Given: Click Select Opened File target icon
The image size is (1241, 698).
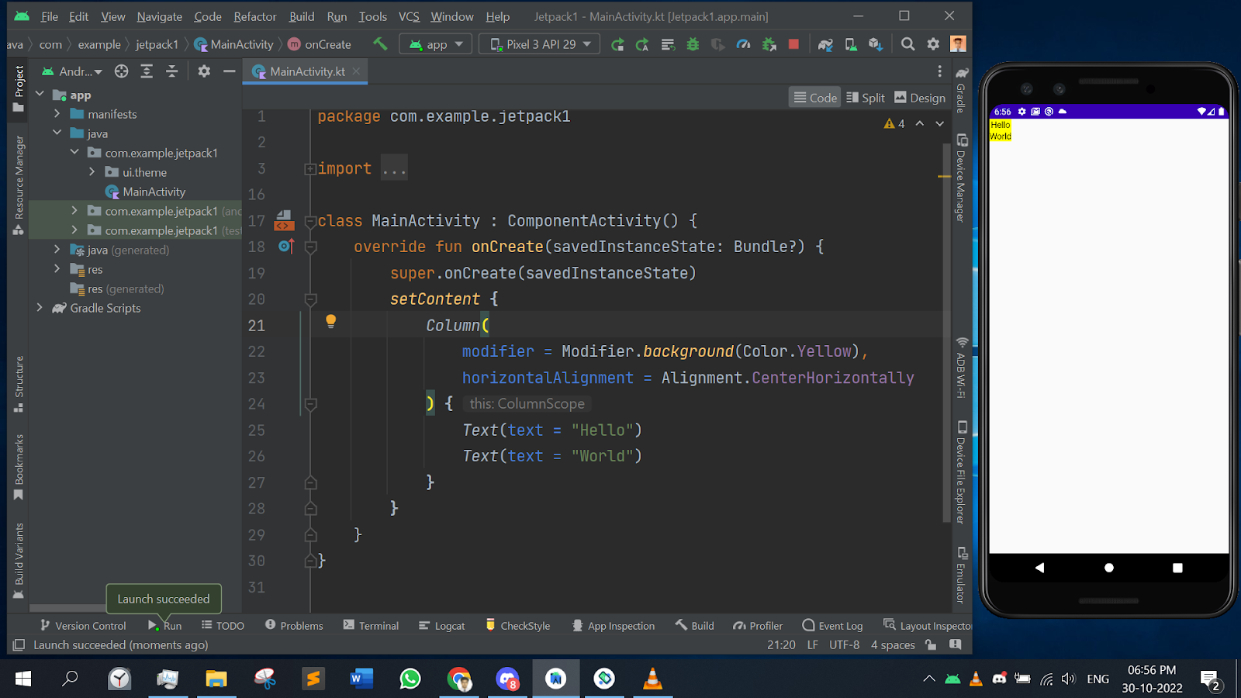Looking at the screenshot, I should (x=121, y=71).
